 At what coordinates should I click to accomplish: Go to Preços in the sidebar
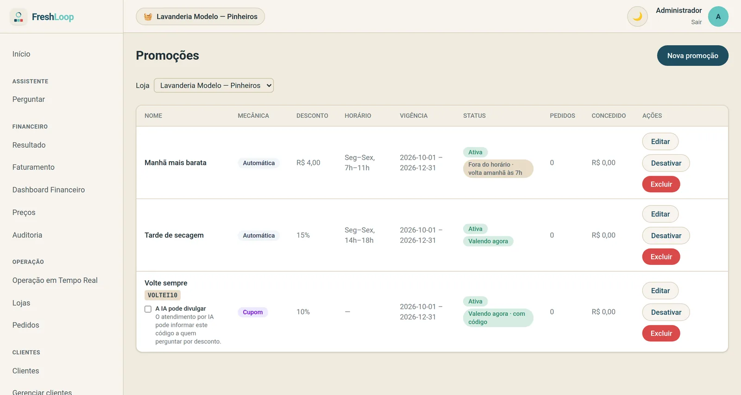point(24,213)
